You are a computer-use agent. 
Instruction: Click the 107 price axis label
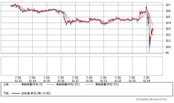pyautogui.click(x=168, y=5)
